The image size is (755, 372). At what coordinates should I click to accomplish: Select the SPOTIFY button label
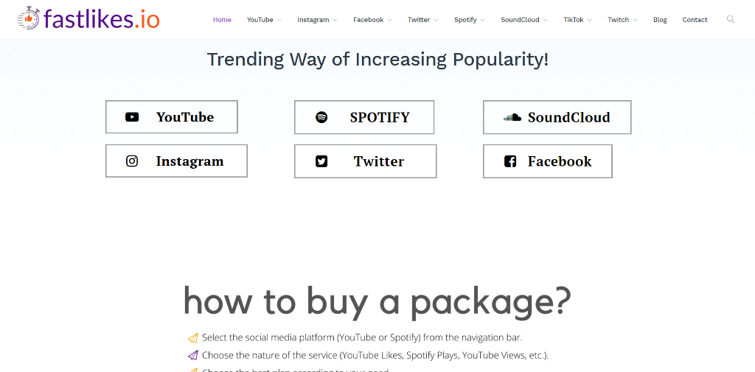pos(380,117)
